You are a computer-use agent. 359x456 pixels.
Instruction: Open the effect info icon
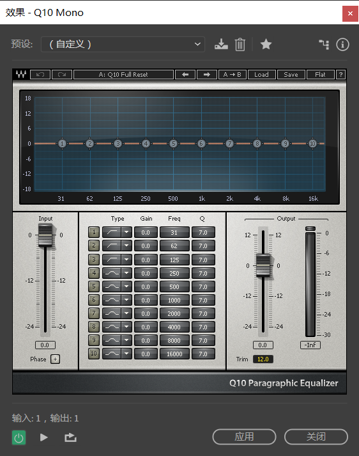(342, 45)
